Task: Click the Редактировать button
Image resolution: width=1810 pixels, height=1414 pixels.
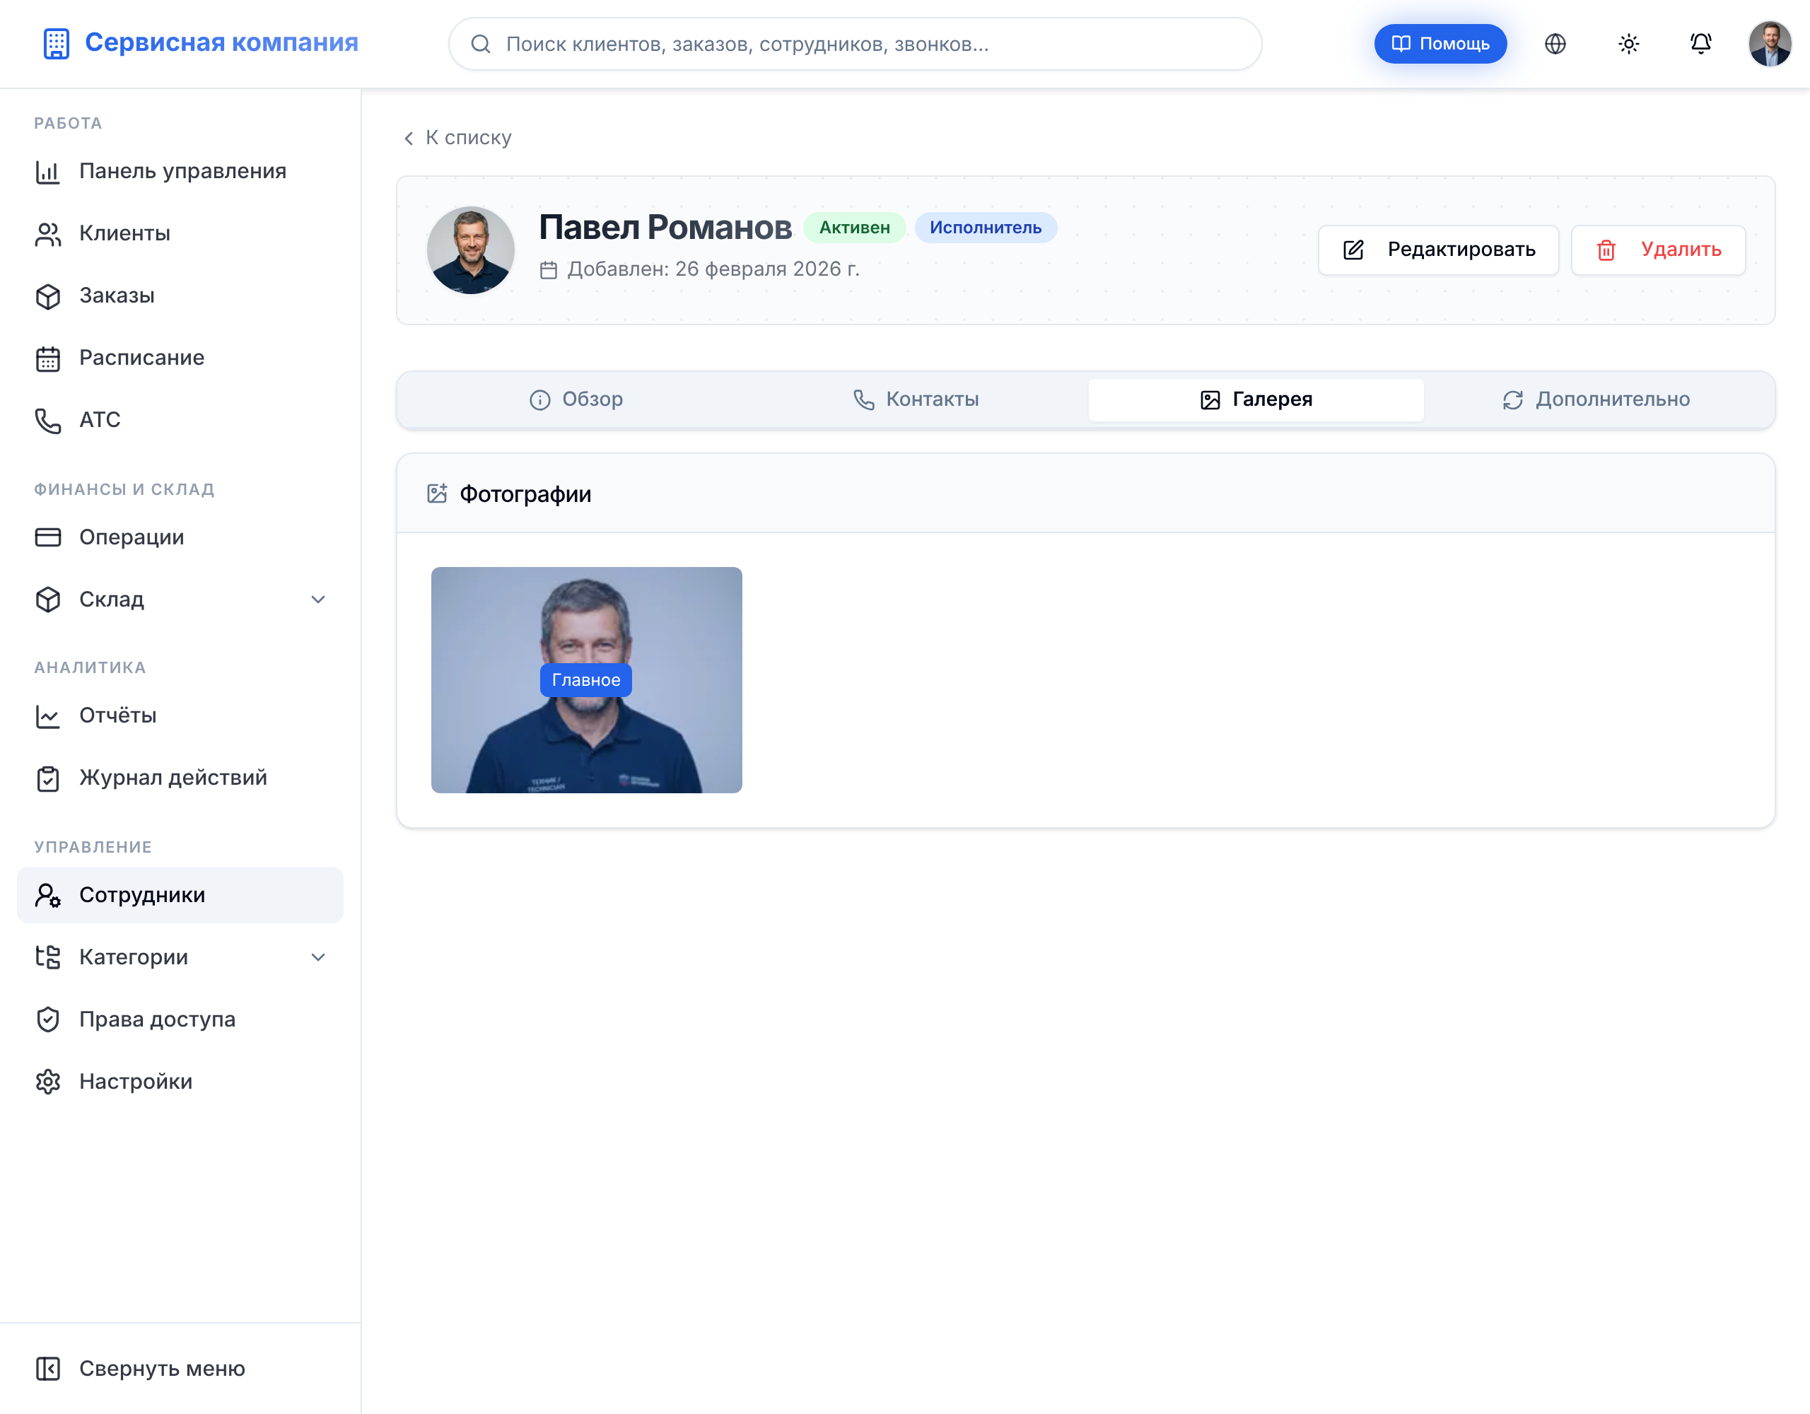Action: [x=1438, y=250]
